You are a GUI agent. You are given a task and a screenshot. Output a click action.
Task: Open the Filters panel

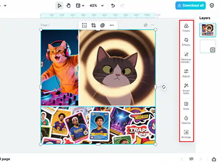pyautogui.click(x=186, y=28)
